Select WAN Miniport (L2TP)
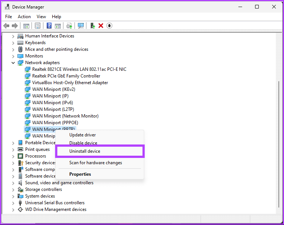The image size is (284, 225). pyautogui.click(x=53, y=109)
